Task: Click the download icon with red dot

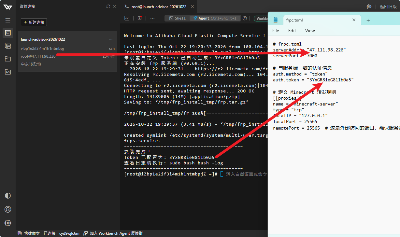Action: click(x=140, y=18)
